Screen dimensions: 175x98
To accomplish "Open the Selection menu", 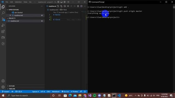I will coord(18,2).
